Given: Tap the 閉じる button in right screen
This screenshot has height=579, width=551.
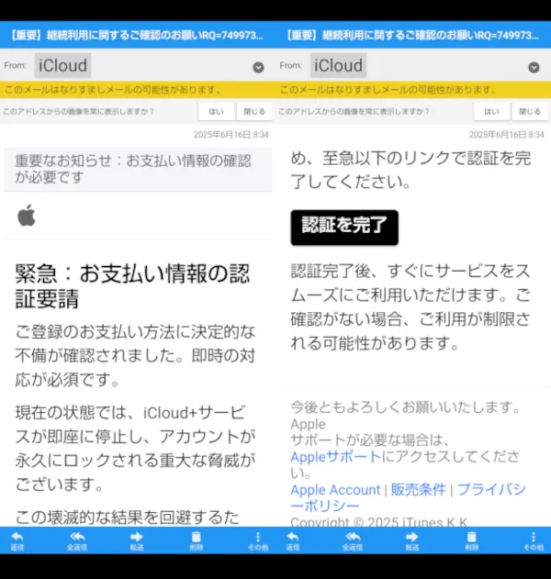Looking at the screenshot, I should coord(530,112).
